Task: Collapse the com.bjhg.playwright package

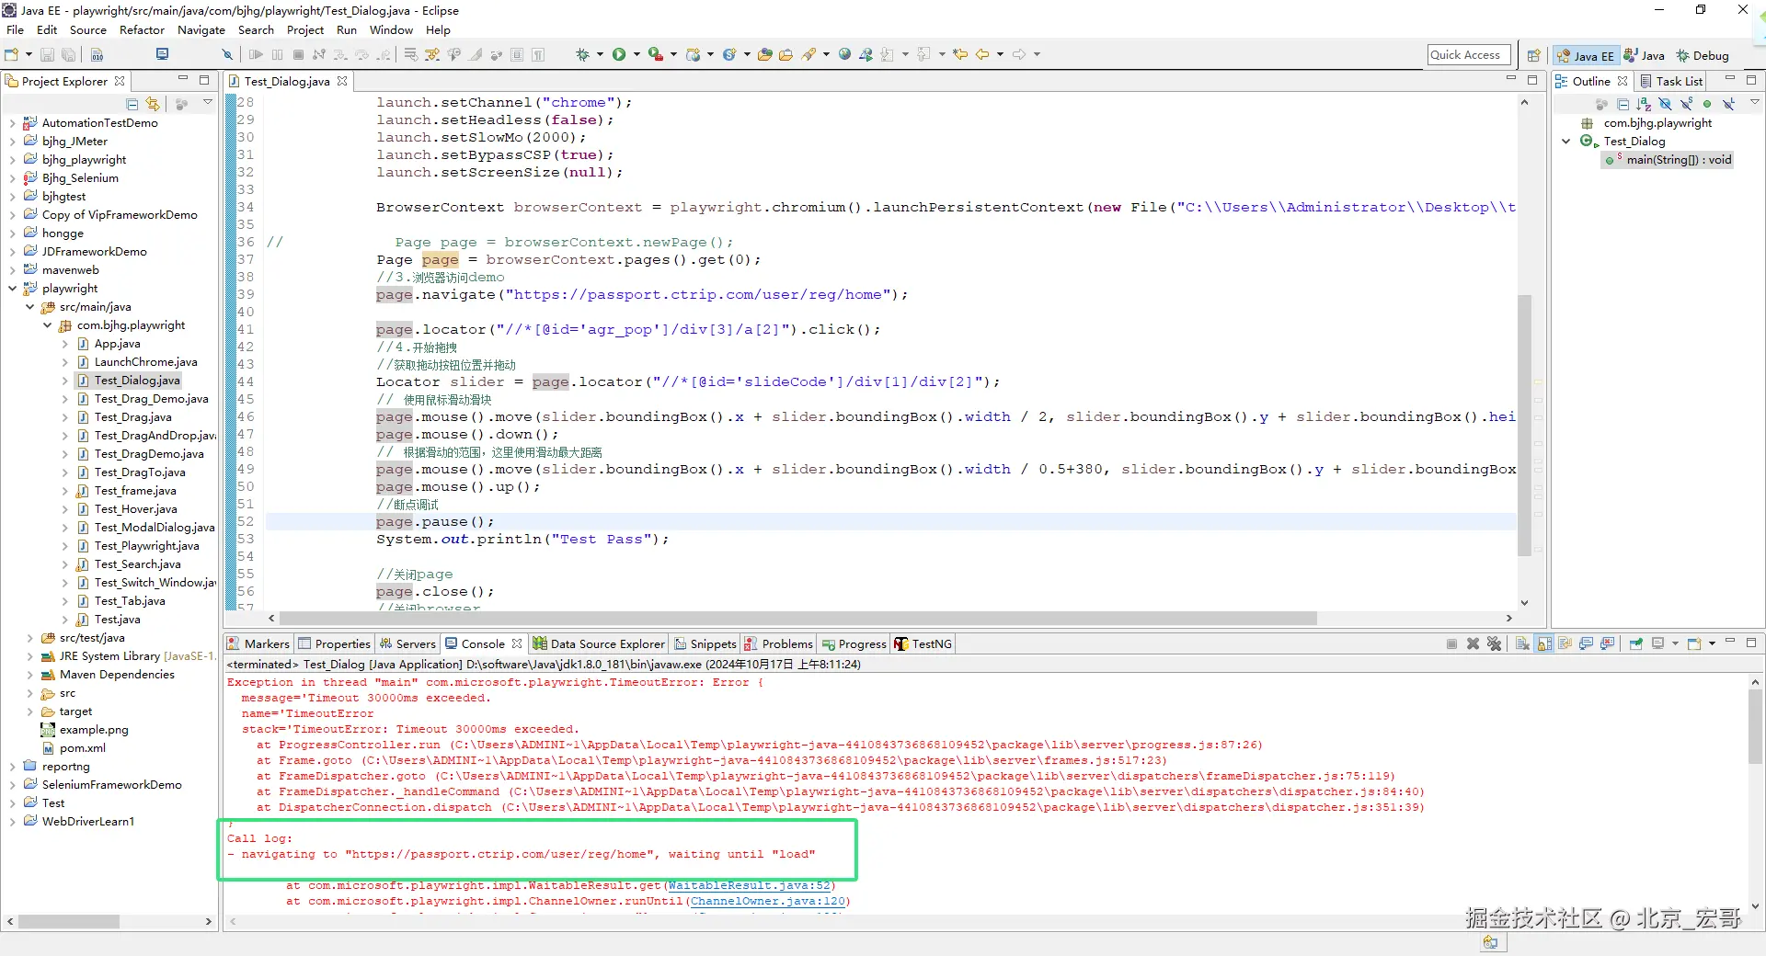Action: (x=47, y=325)
